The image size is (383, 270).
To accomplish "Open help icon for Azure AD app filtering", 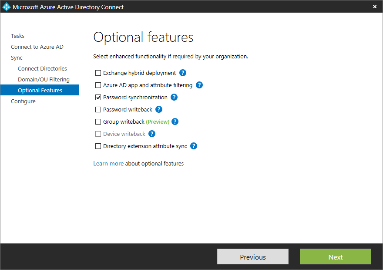I will pos(199,85).
